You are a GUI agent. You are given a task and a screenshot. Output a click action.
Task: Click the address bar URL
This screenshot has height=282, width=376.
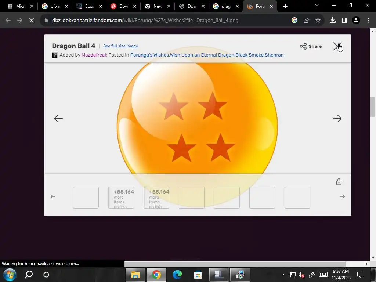[x=145, y=21]
